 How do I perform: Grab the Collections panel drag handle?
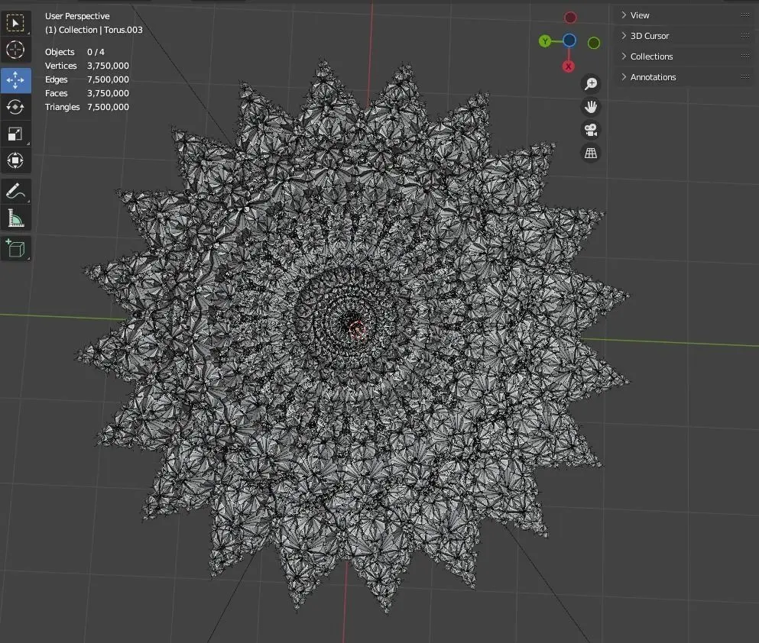pos(745,57)
